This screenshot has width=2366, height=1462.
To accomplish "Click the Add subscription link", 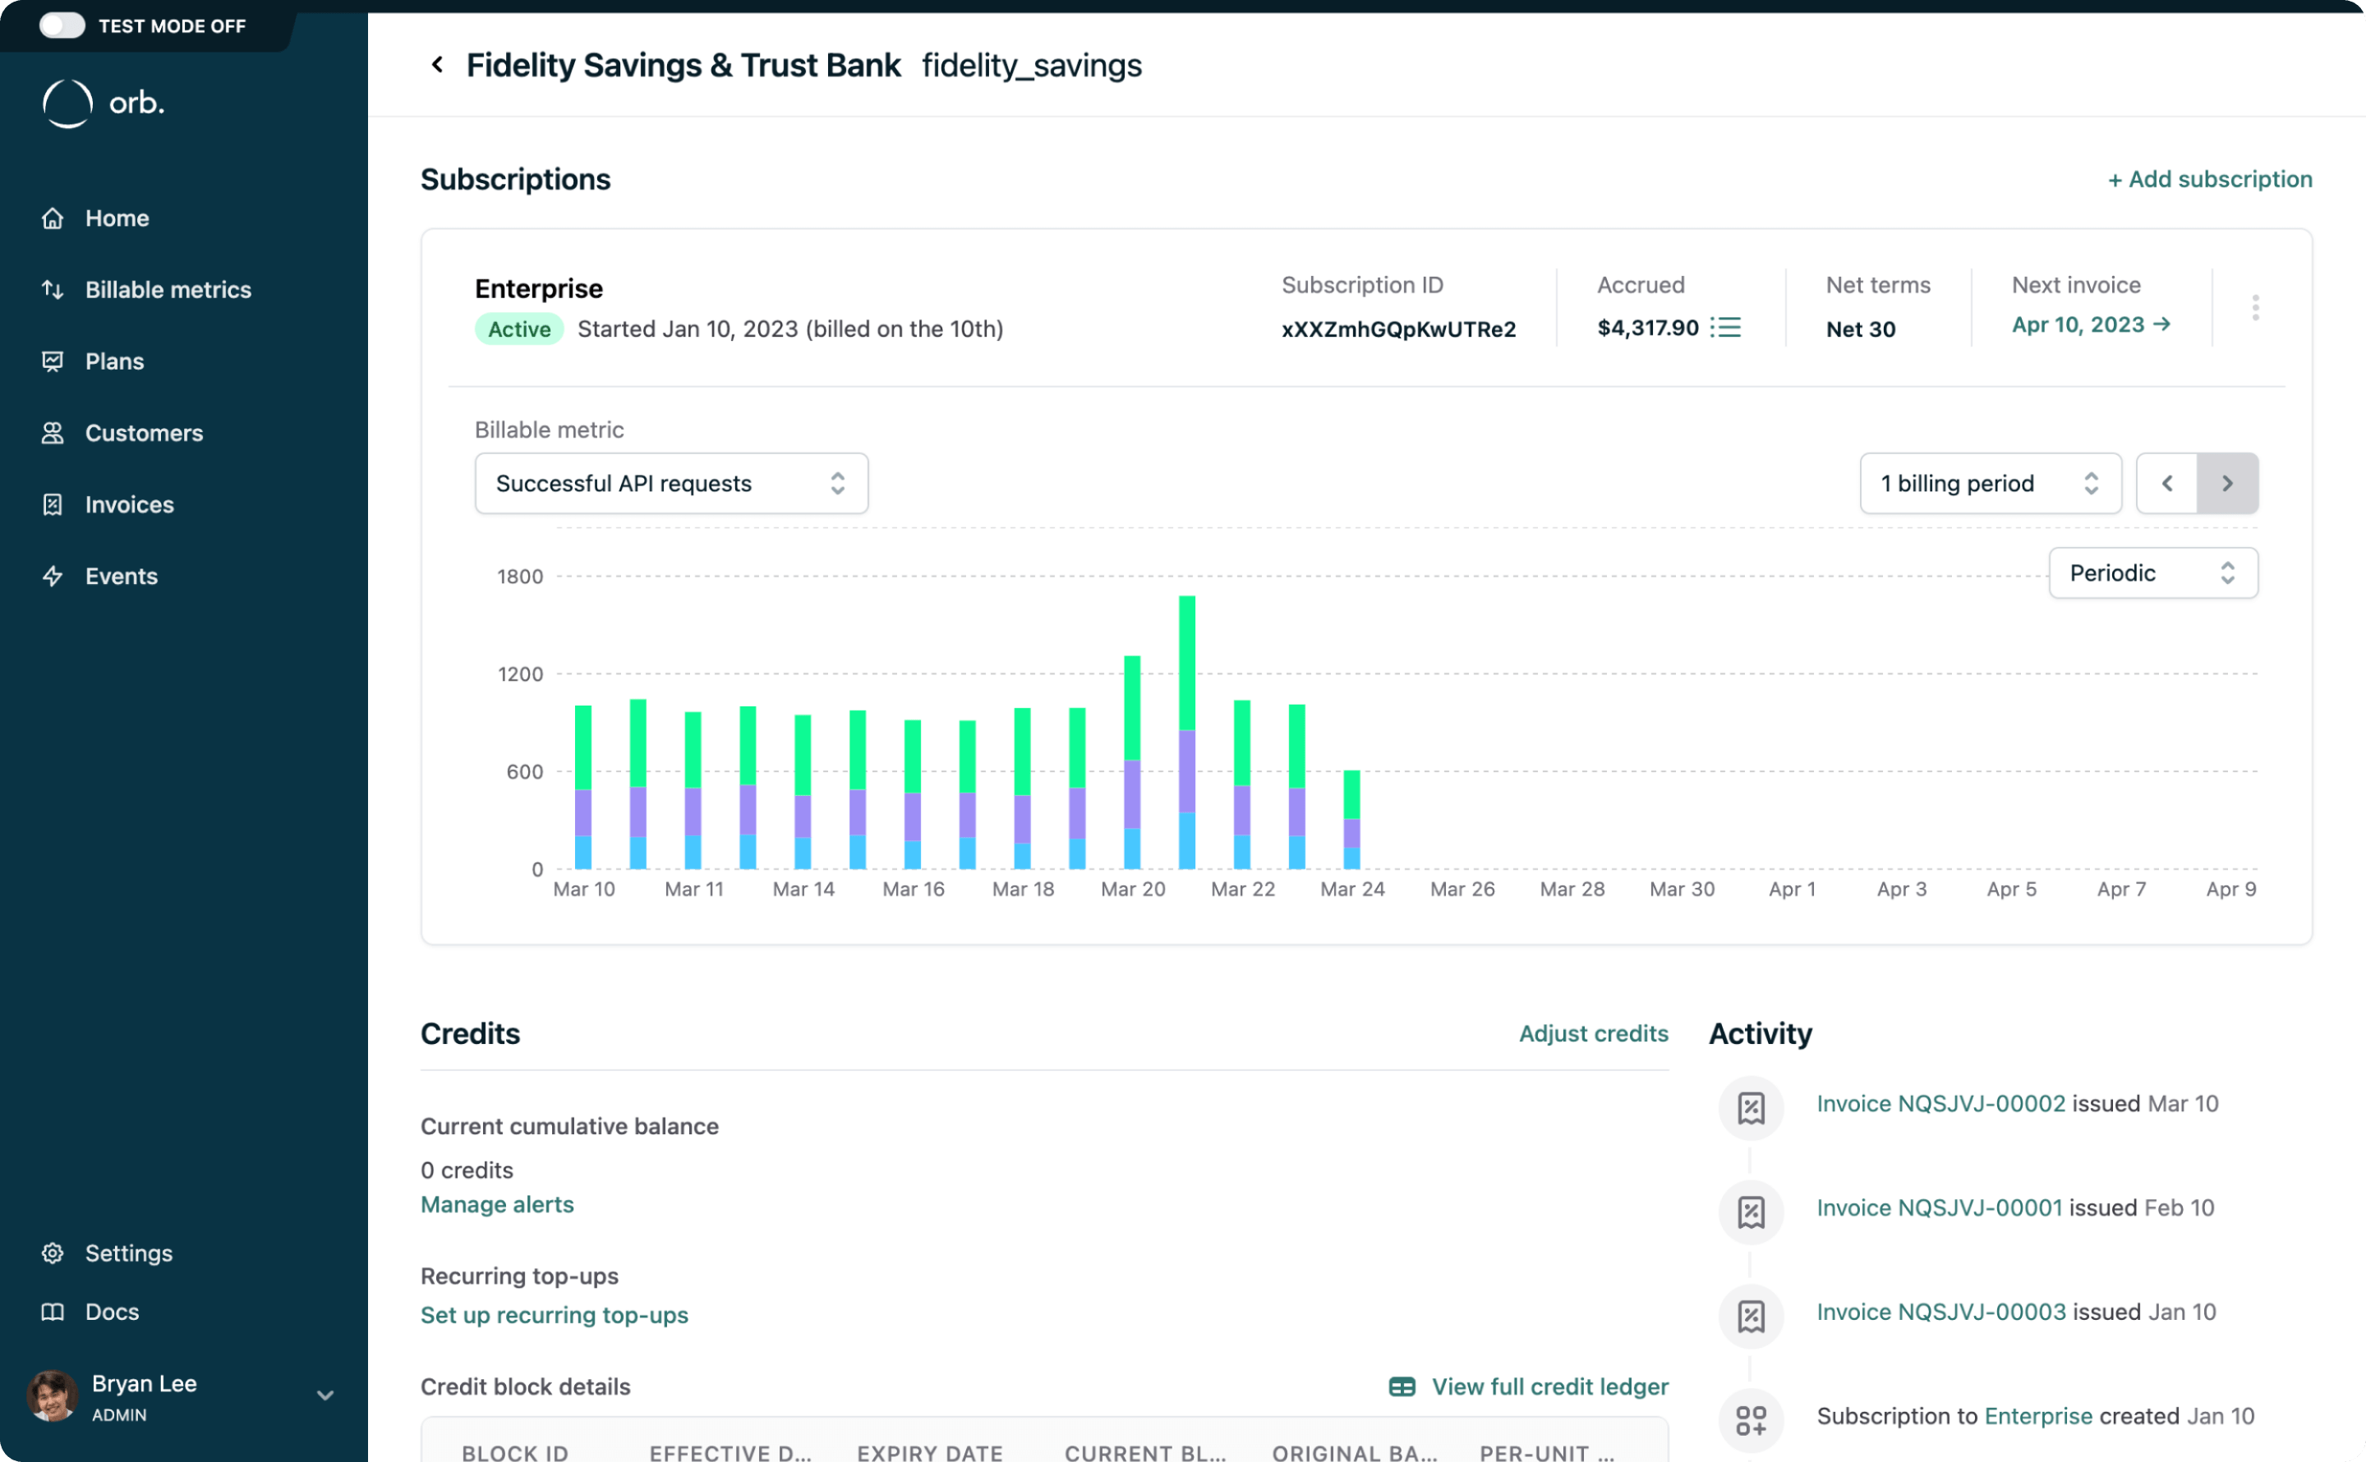I will [2209, 179].
